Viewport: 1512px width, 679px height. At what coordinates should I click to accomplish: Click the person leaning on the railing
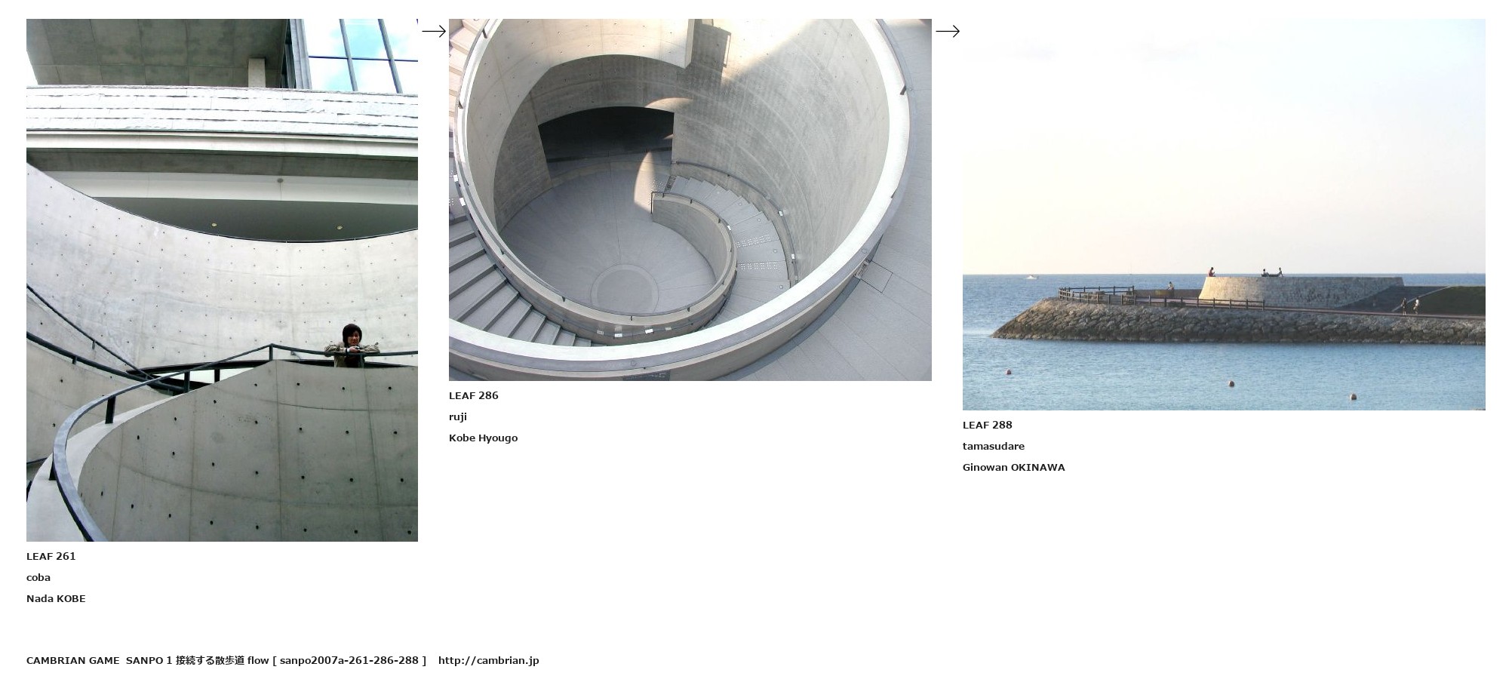pyautogui.click(x=352, y=346)
